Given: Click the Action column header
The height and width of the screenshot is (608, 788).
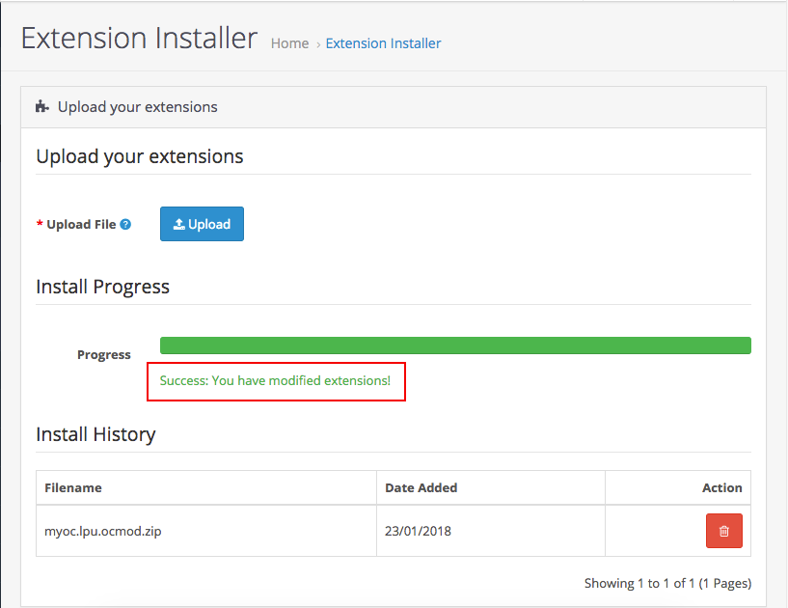Looking at the screenshot, I should (x=721, y=487).
